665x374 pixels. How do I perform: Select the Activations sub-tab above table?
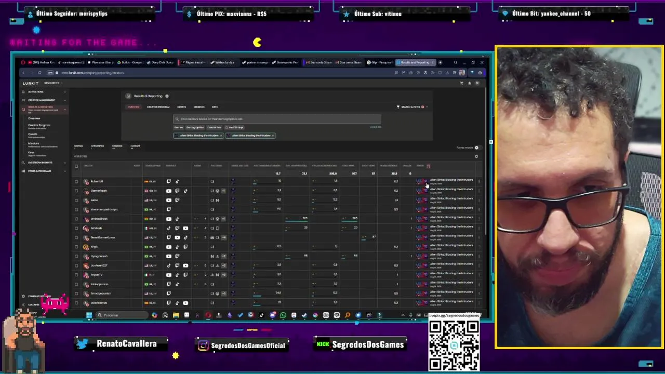click(97, 146)
